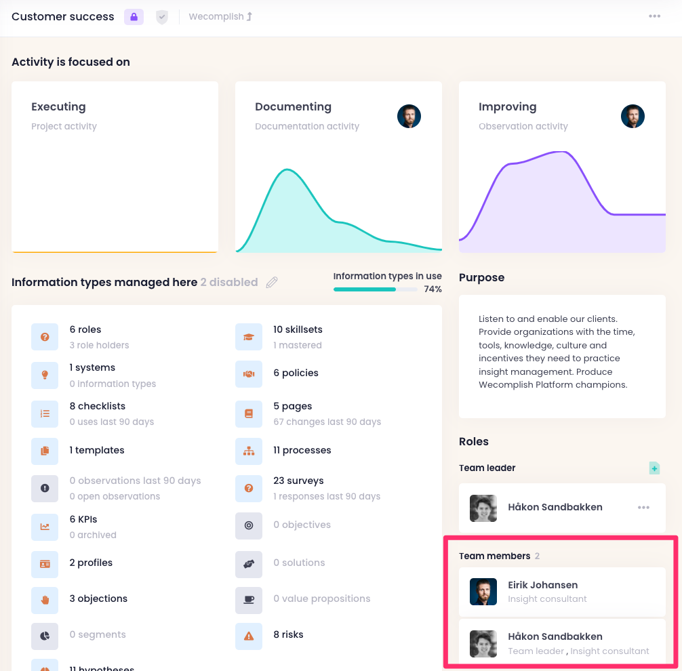Click the Information types in use progress bar
Image resolution: width=682 pixels, height=671 pixels.
376,289
